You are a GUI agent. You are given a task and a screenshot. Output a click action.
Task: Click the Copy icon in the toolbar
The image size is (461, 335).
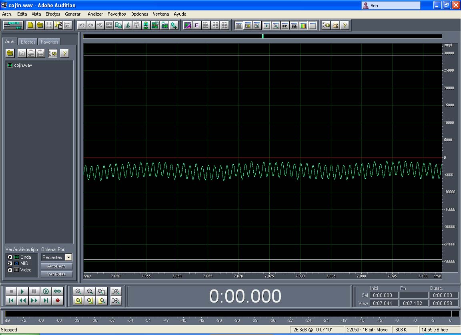(x=118, y=26)
